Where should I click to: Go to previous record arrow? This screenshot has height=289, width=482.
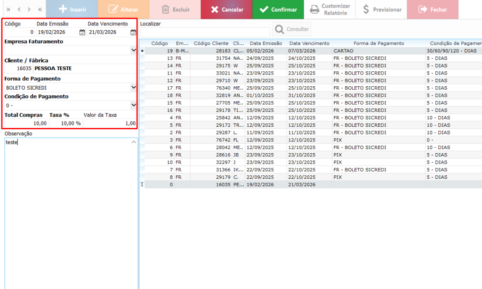19,9
